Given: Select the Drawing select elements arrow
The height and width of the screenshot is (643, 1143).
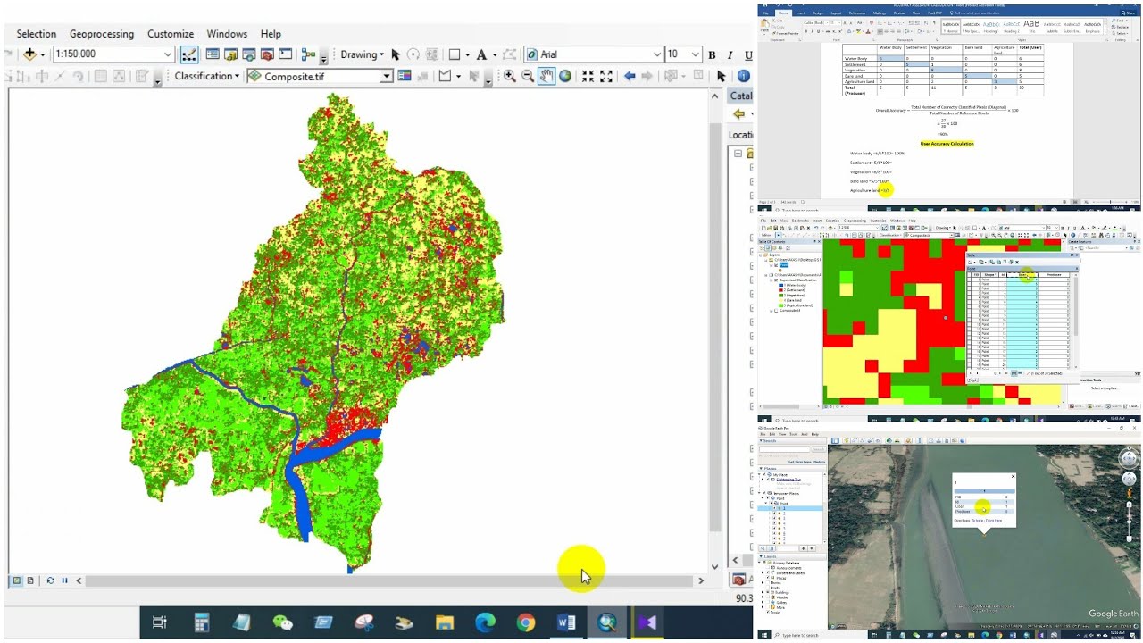Looking at the screenshot, I should tap(396, 54).
